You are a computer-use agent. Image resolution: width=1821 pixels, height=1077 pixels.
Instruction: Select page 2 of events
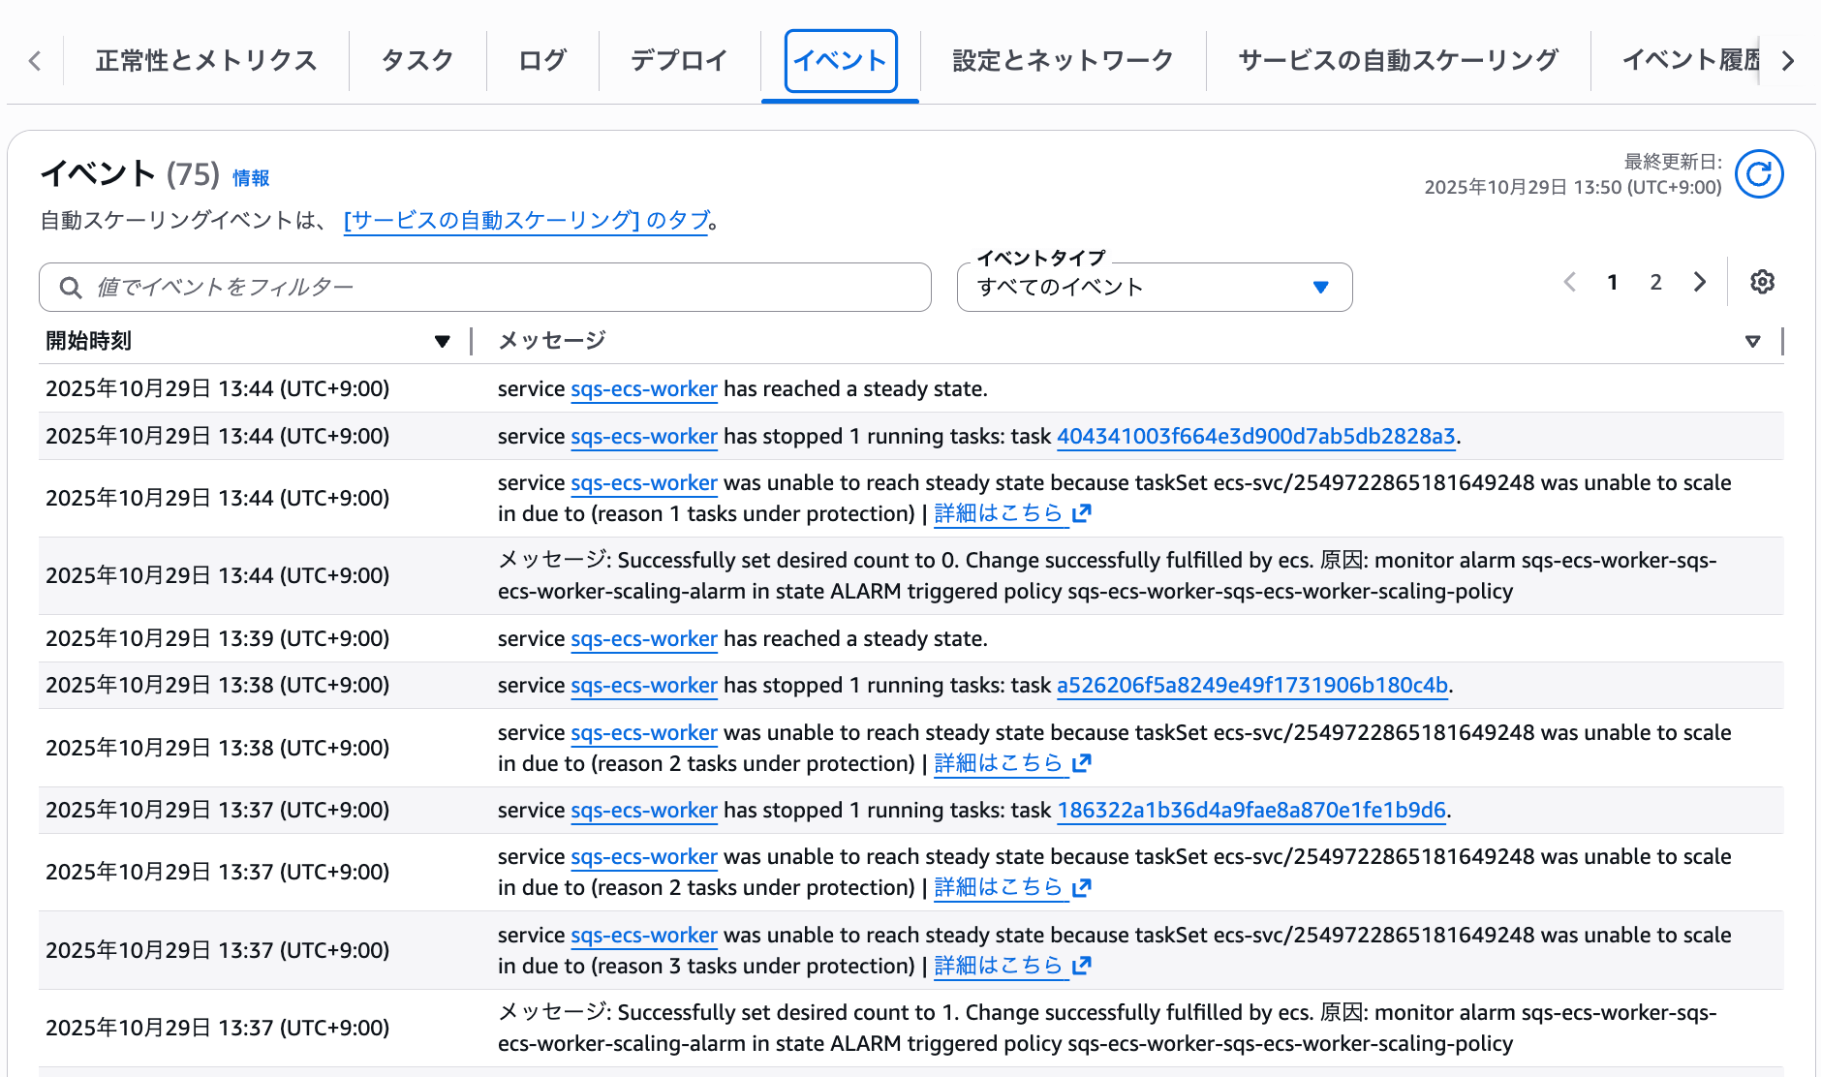point(1655,282)
